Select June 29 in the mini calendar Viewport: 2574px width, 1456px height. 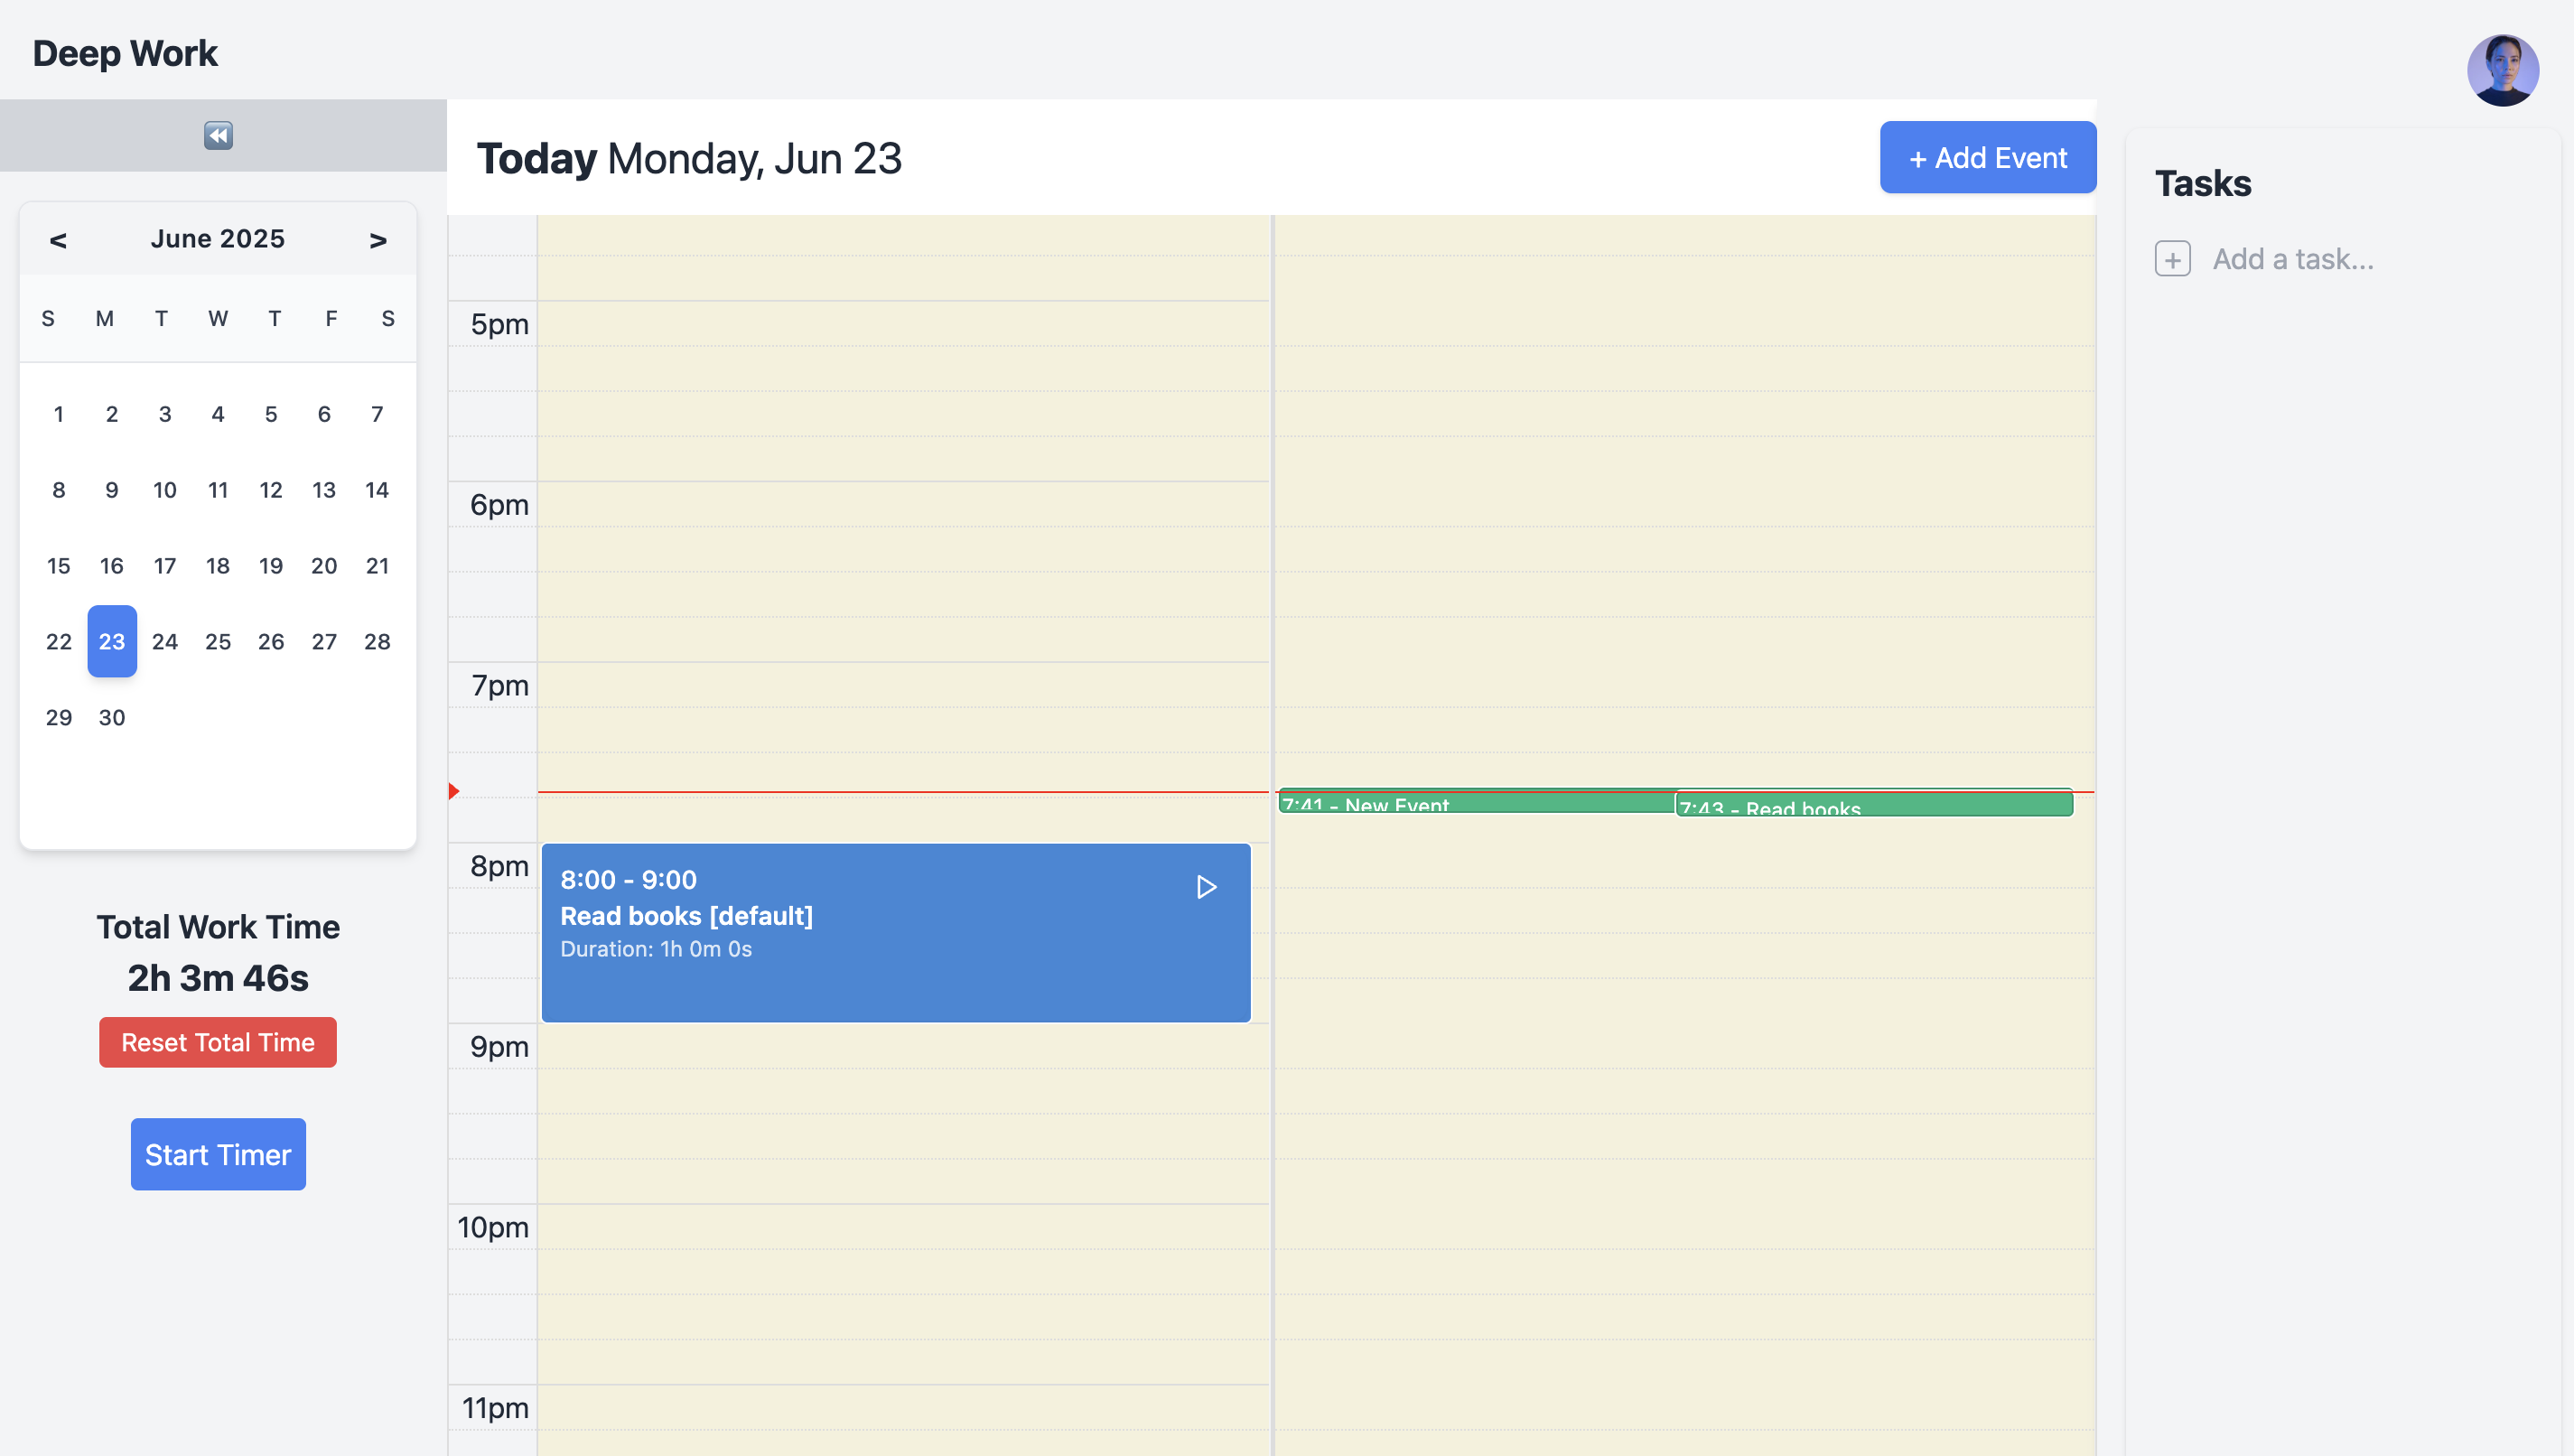(x=59, y=717)
